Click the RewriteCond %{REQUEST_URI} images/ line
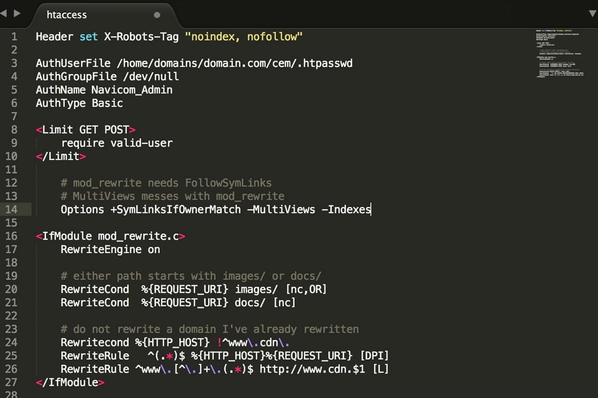Screen dimensions: 598x398 [187, 289]
